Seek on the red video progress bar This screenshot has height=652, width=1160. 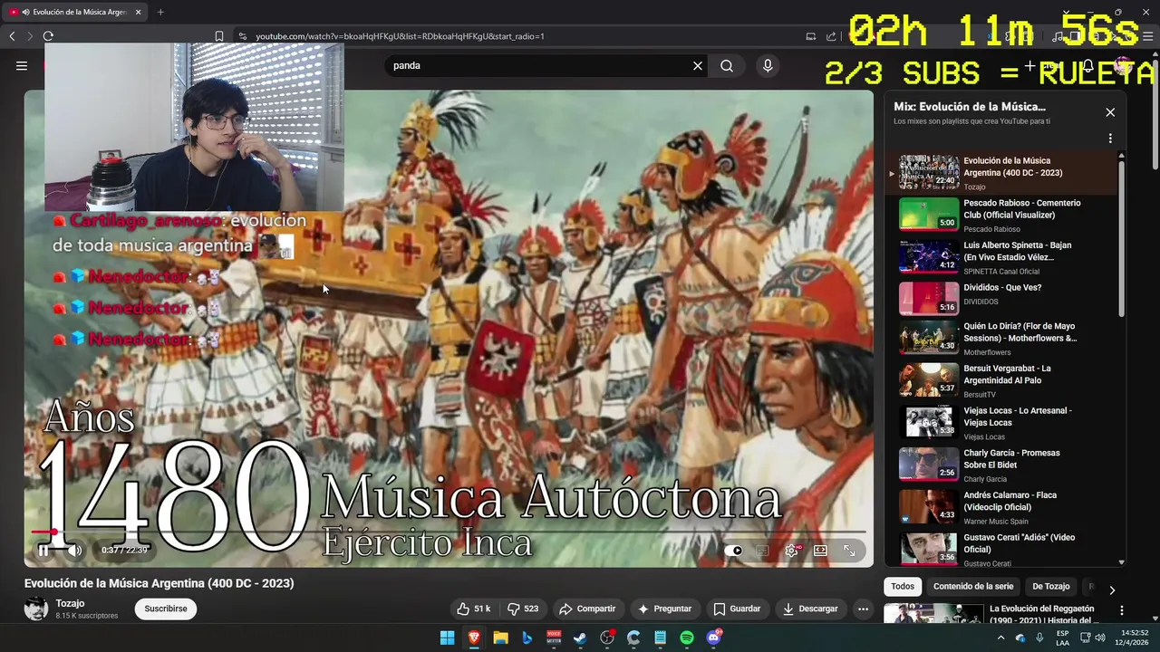(x=449, y=532)
